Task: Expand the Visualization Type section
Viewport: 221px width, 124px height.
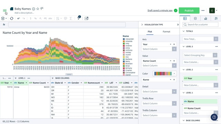Action: click(x=142, y=24)
